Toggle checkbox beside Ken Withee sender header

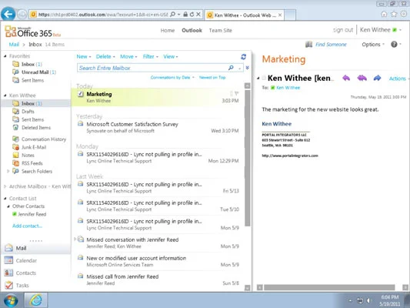264,78
